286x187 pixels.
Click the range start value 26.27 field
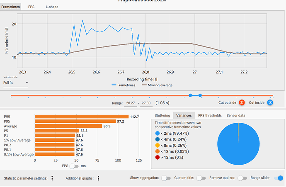131,102
